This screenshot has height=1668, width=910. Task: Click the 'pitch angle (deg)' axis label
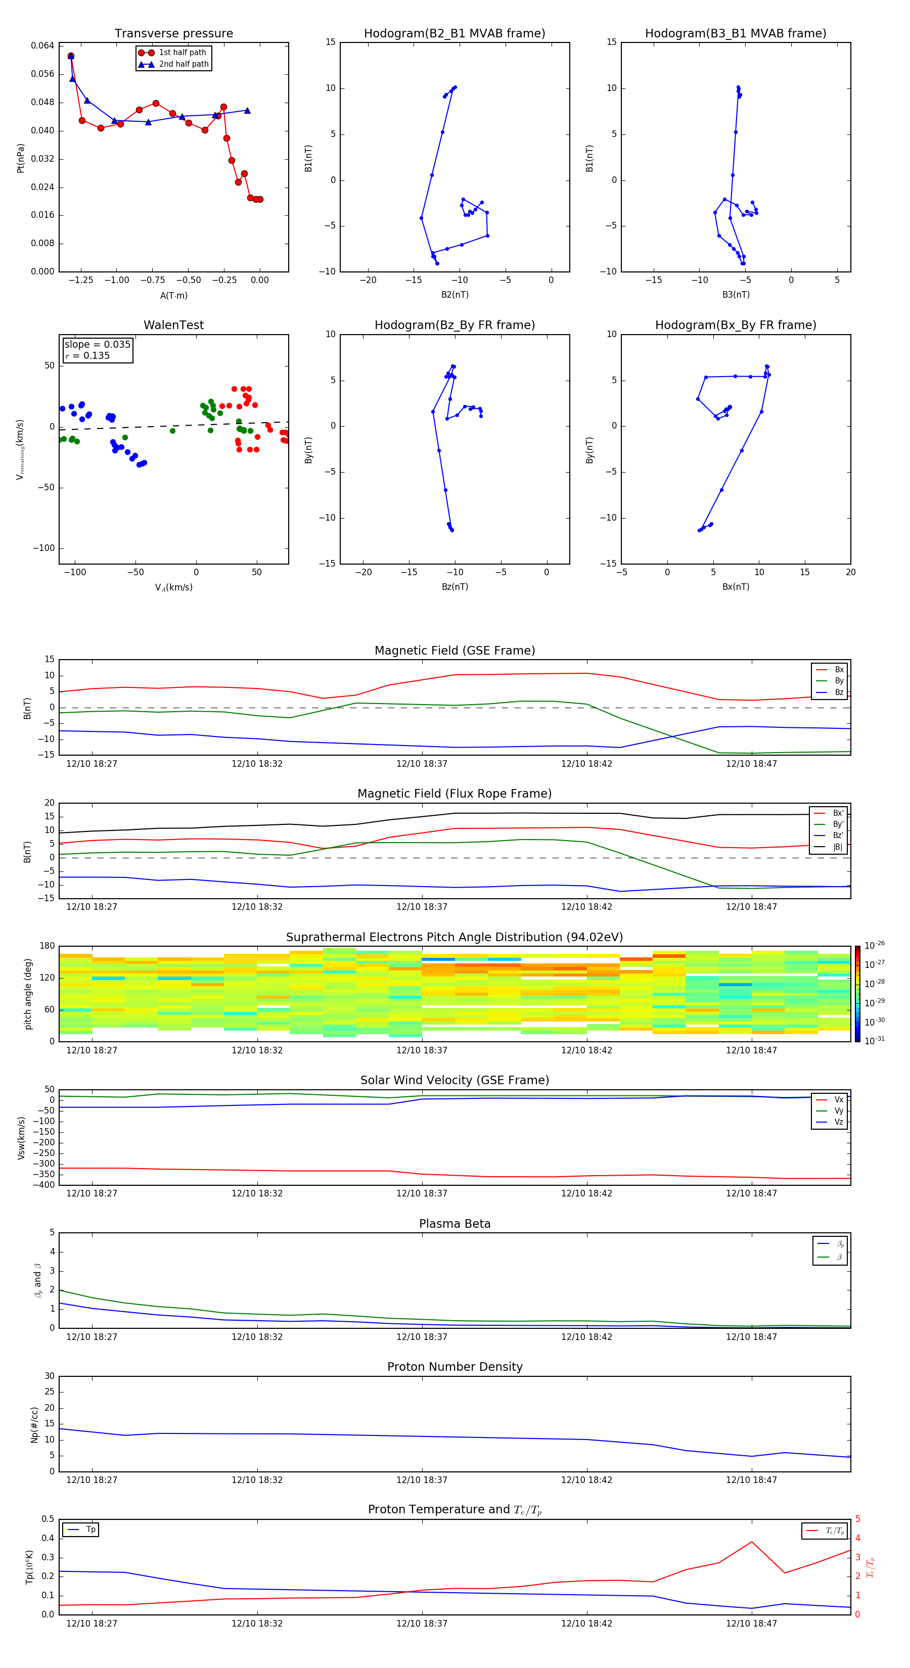tap(28, 994)
